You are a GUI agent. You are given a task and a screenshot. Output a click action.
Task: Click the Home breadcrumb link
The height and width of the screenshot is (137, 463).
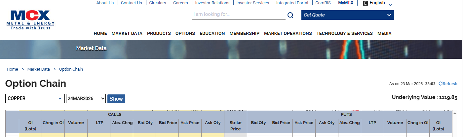tap(13, 69)
